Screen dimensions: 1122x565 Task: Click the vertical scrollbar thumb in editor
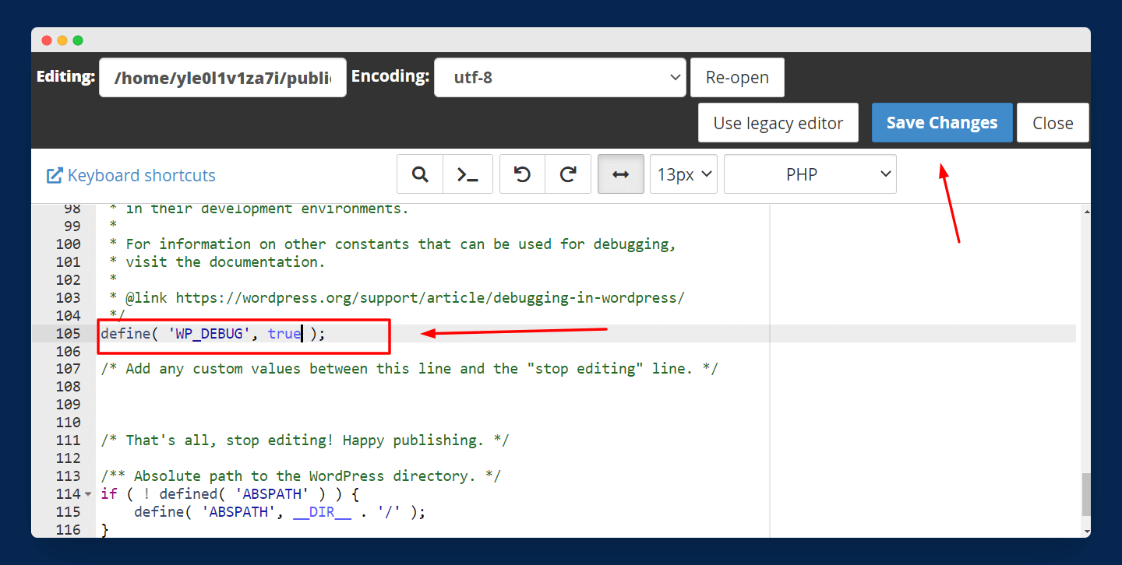pos(1085,494)
